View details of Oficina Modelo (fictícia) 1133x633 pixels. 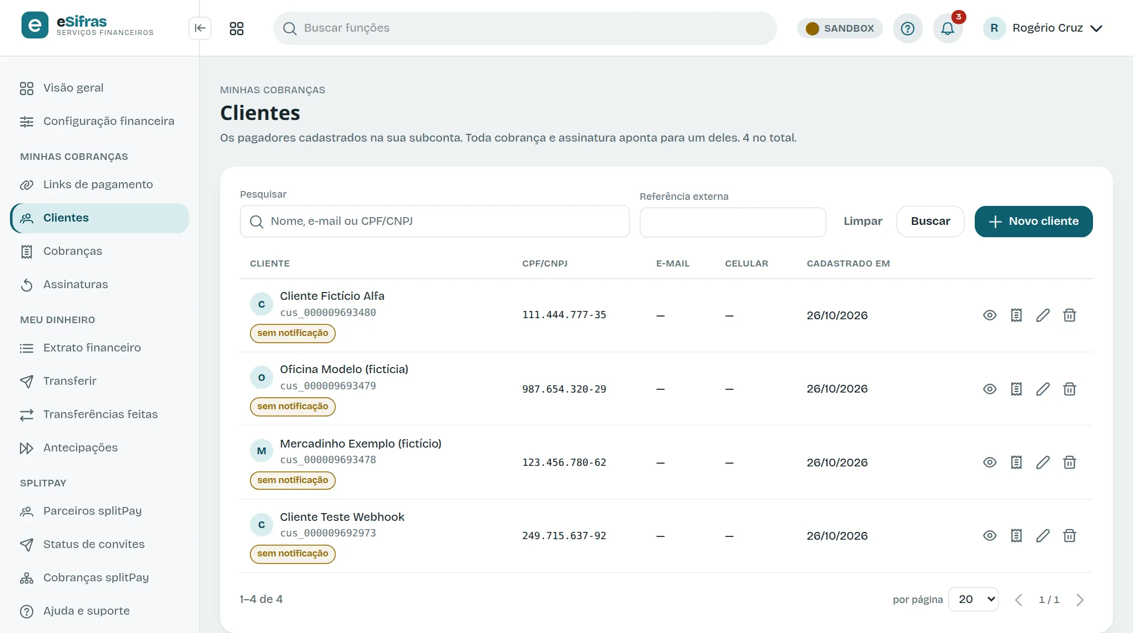click(x=990, y=389)
